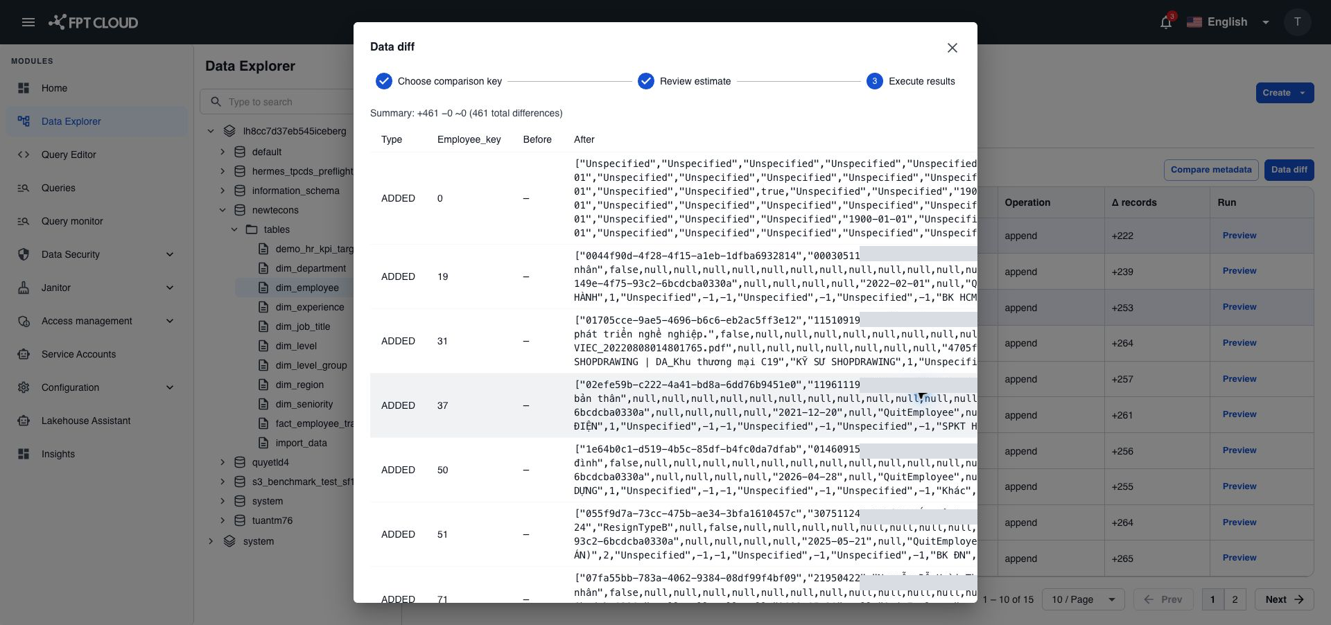Select the dim_department table

pos(311,268)
